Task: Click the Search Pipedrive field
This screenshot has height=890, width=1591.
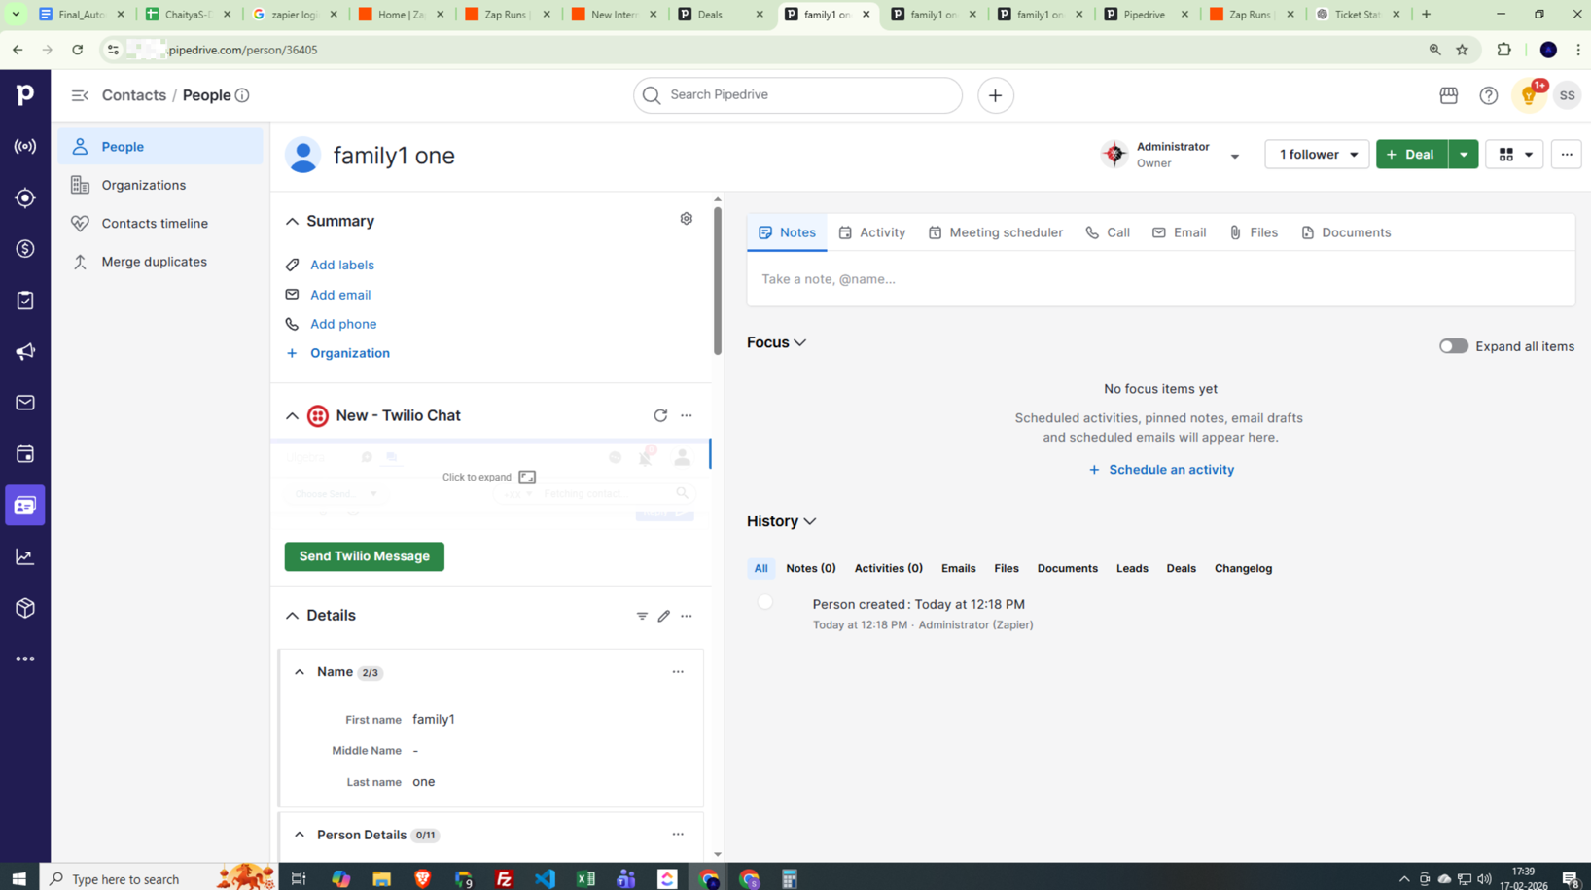Action: pyautogui.click(x=797, y=95)
